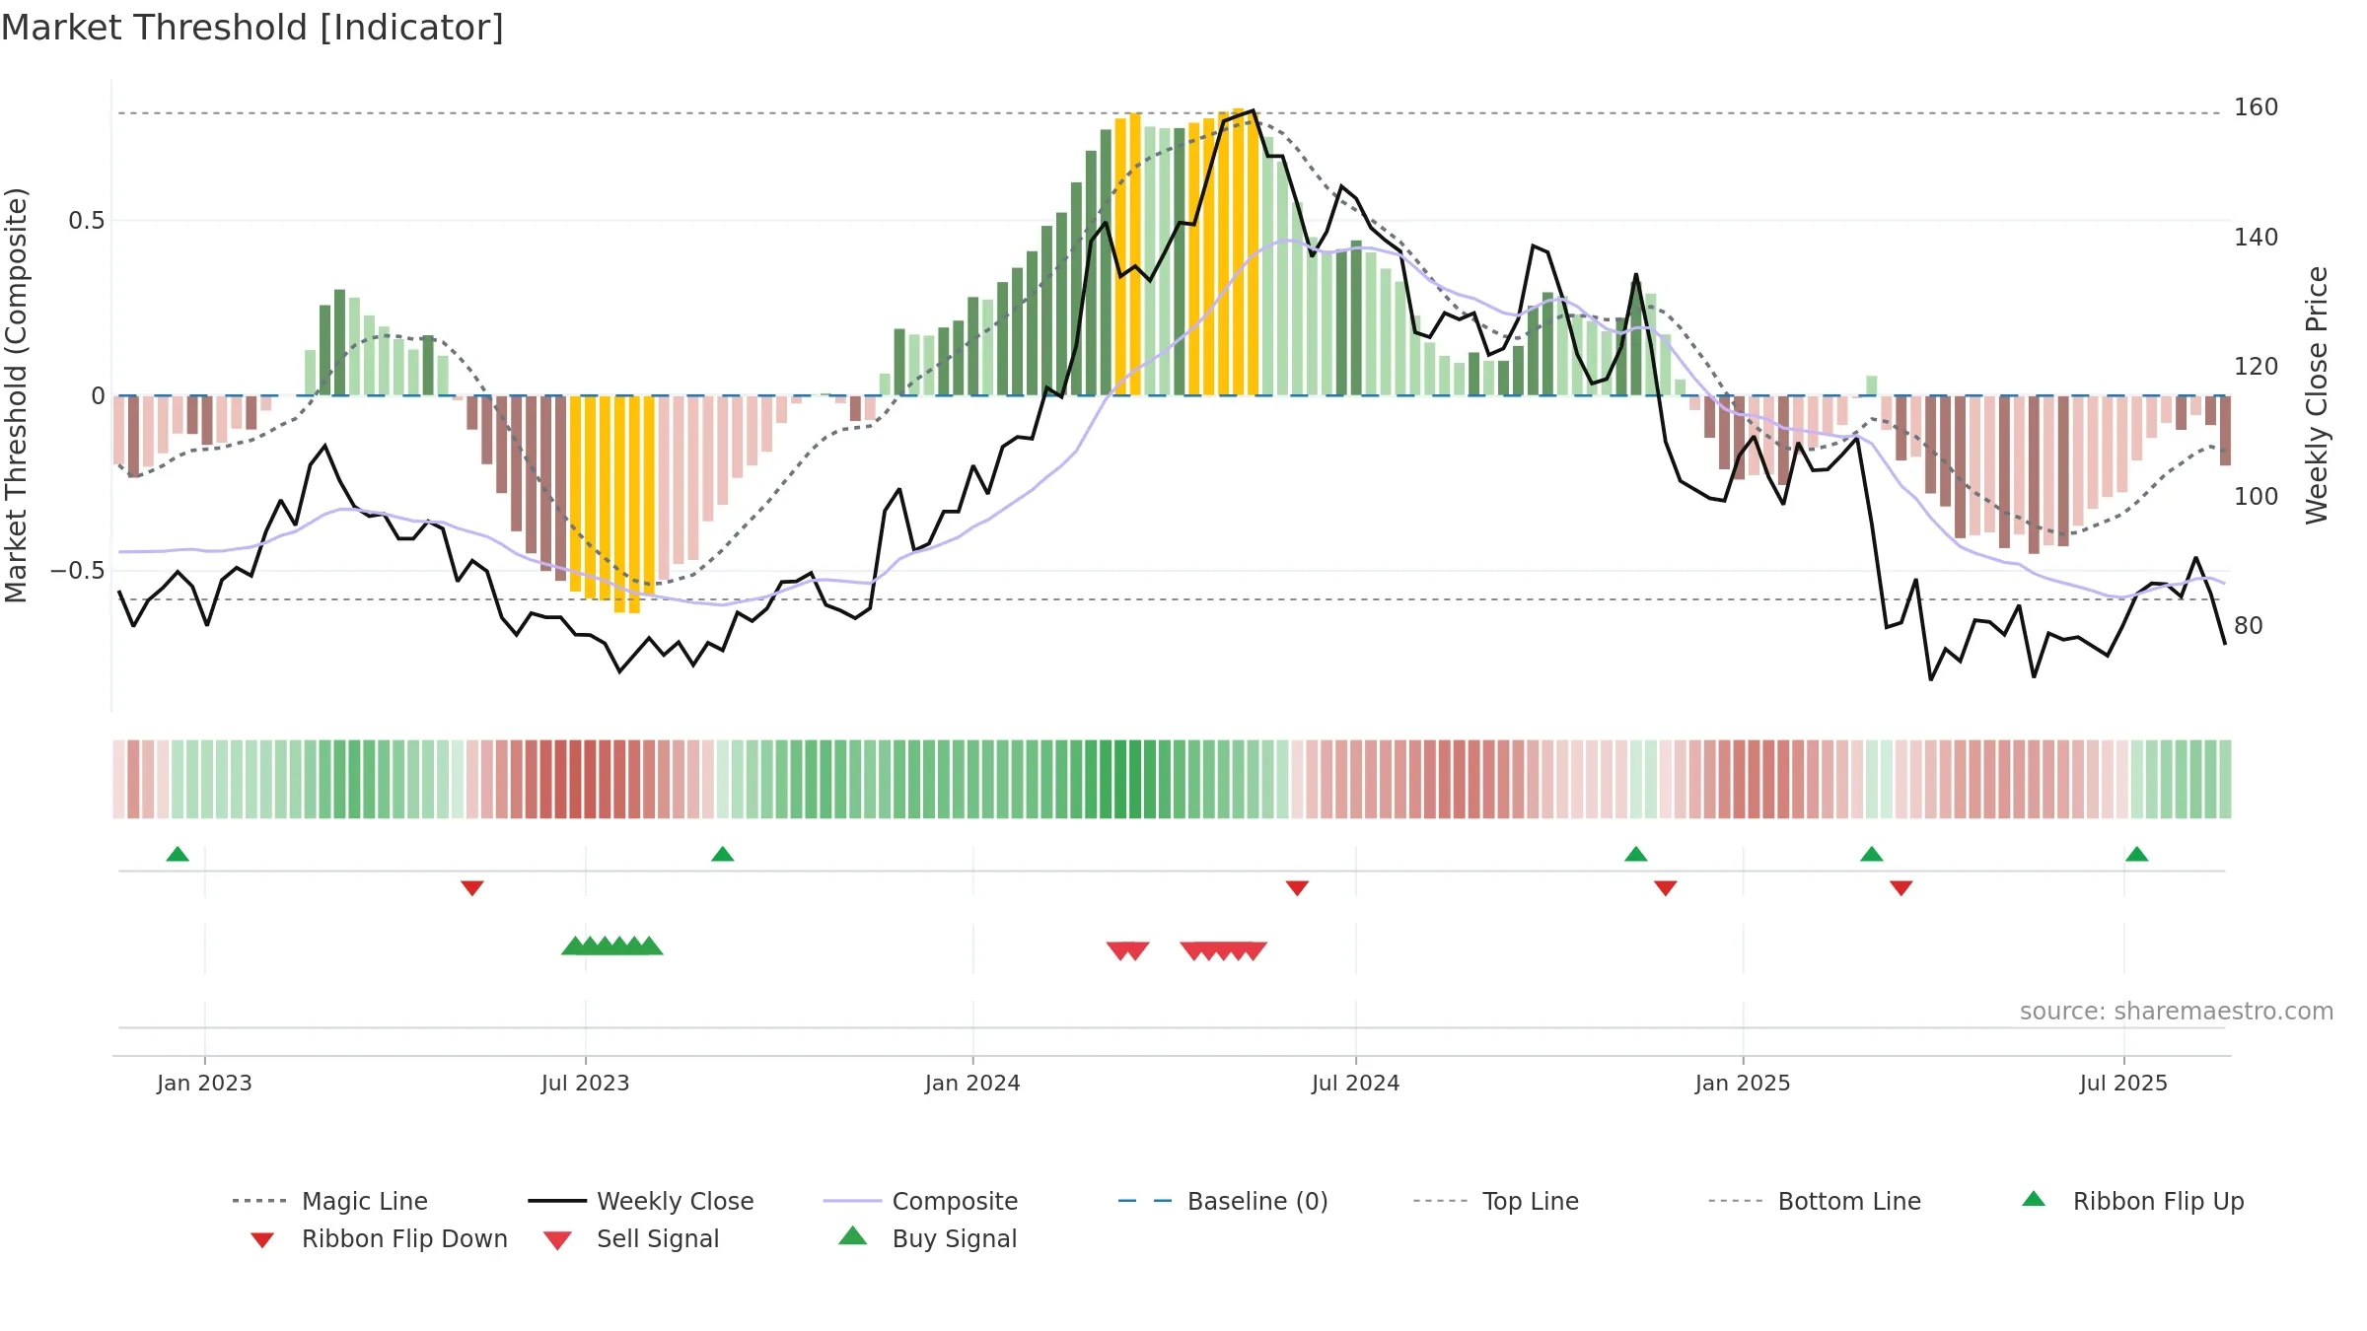Click the 100 price axis label
2367x1331 pixels.
[x=2257, y=496]
